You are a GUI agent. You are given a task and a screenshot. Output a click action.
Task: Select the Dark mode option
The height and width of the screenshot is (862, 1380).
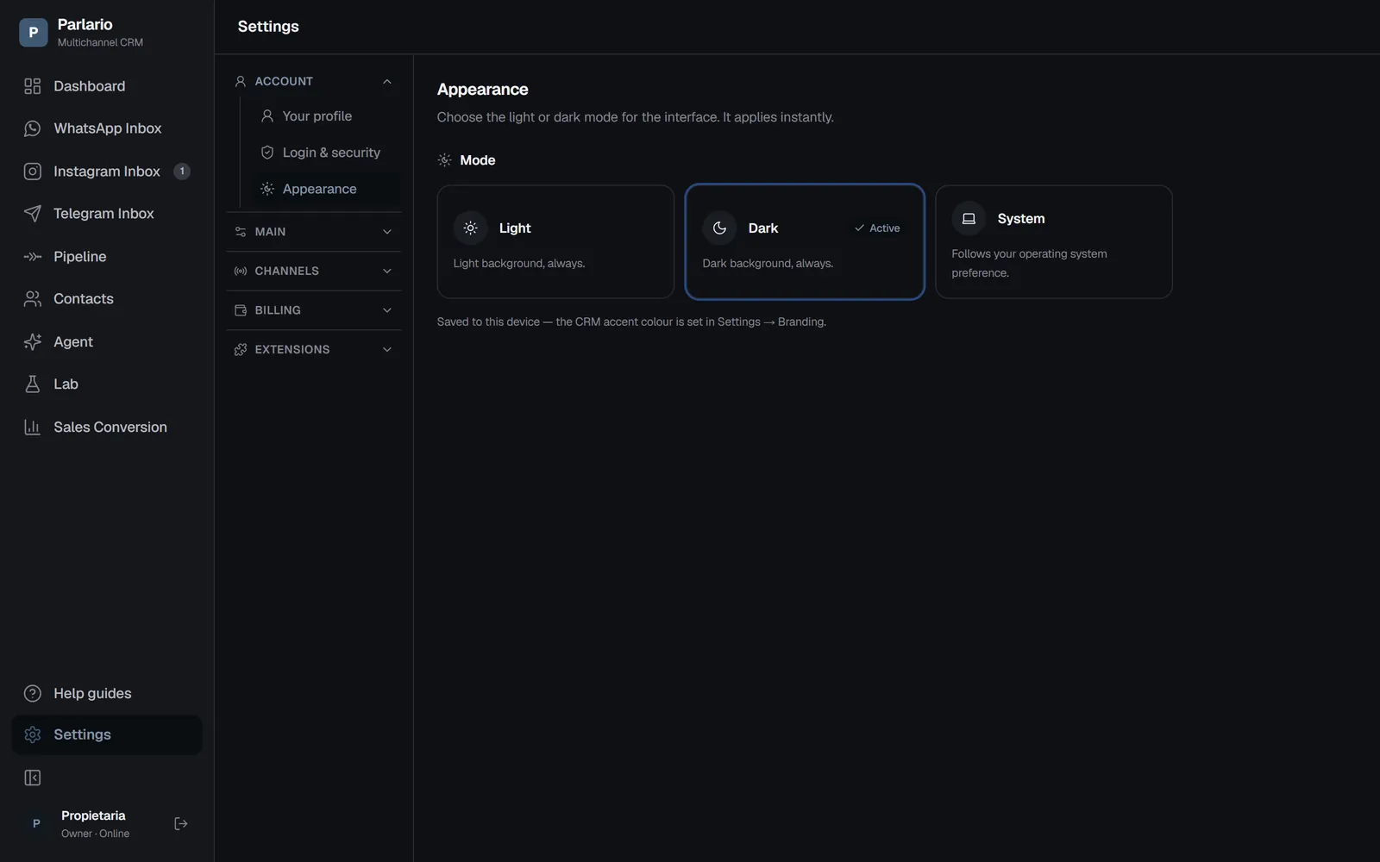[x=805, y=242]
